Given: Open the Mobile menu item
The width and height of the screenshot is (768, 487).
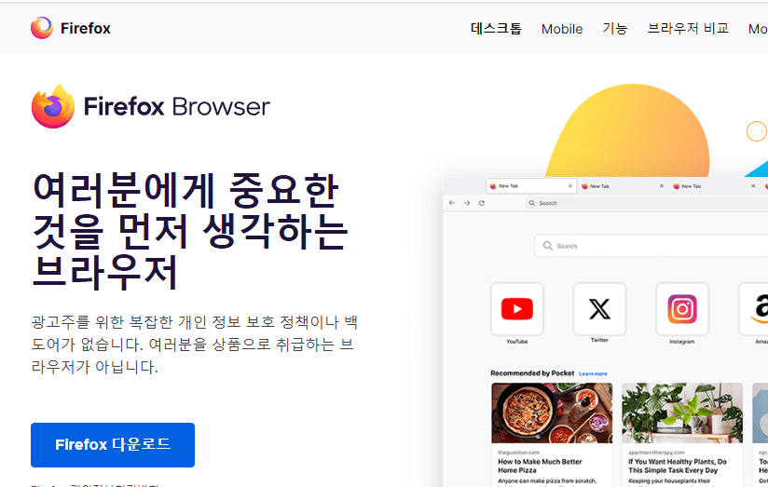Looking at the screenshot, I should (562, 29).
